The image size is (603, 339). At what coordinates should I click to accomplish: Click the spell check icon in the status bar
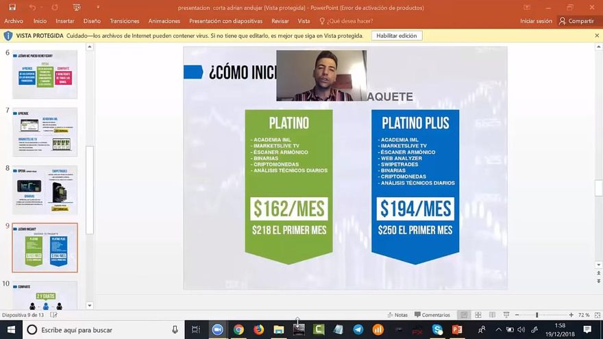pos(54,315)
